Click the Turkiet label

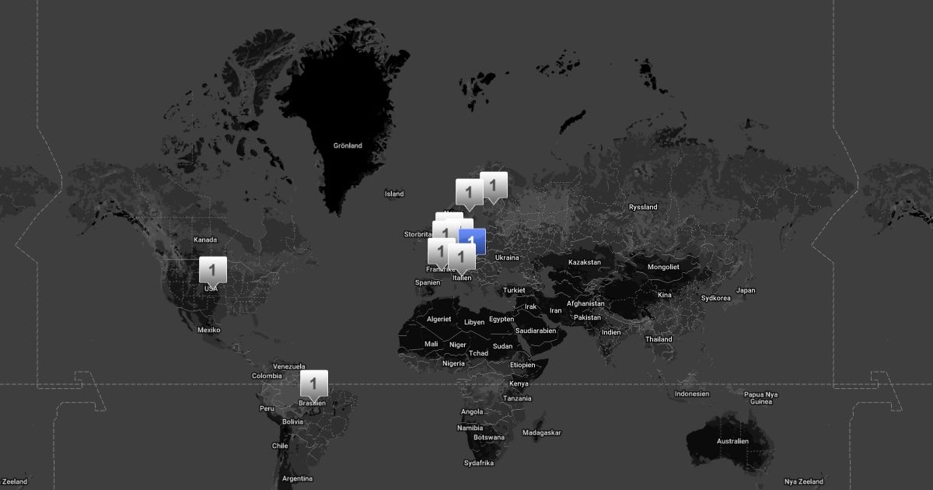click(514, 290)
